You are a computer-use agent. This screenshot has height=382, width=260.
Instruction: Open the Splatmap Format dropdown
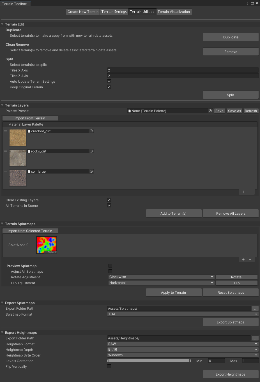pos(183,314)
